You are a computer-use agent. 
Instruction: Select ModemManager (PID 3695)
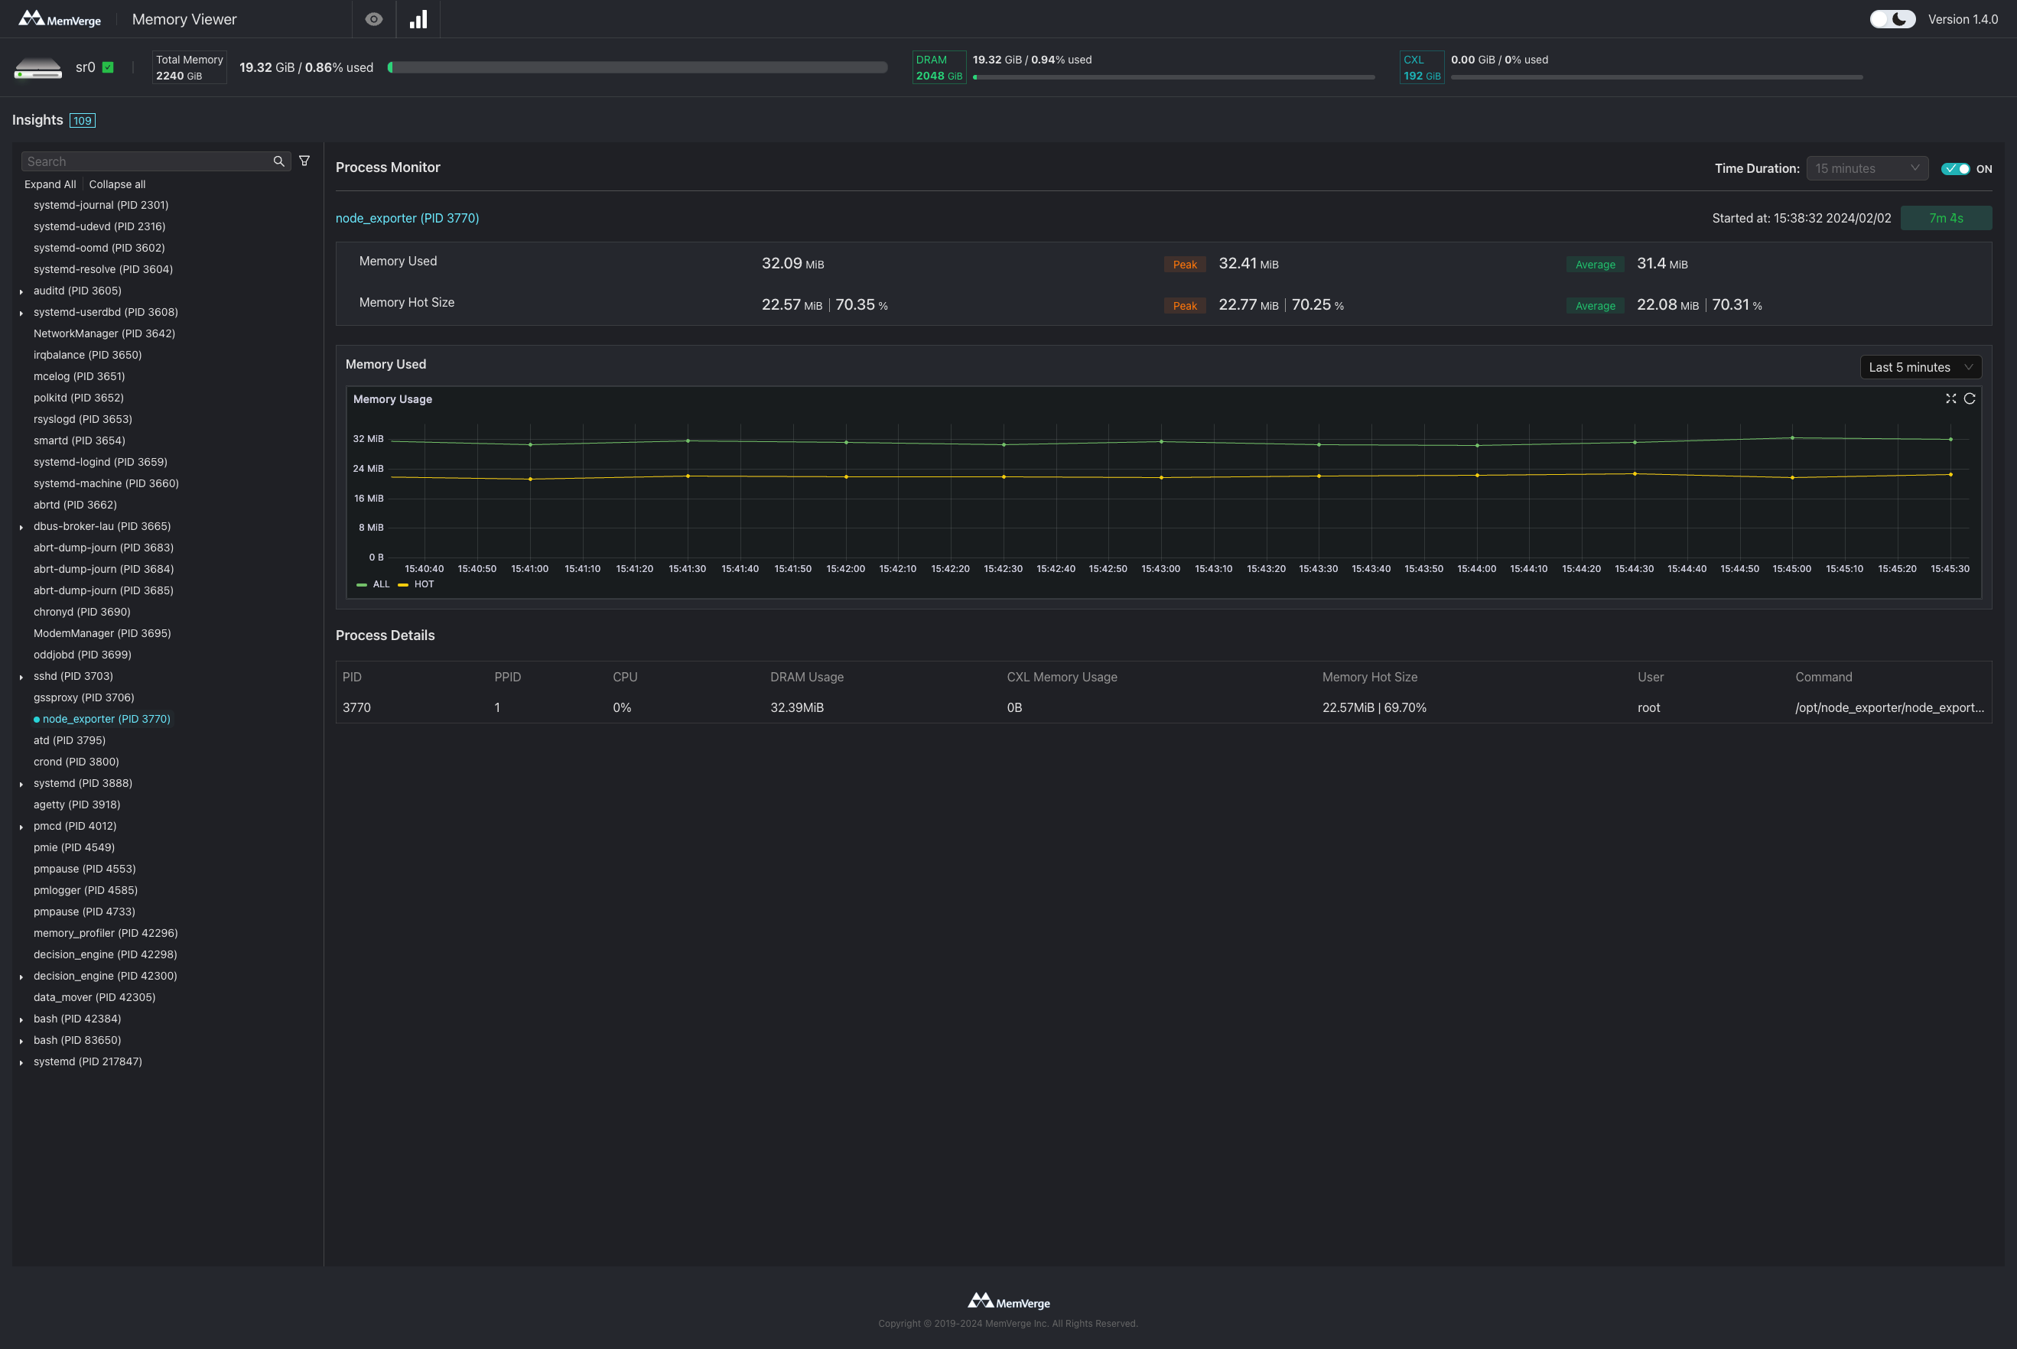click(x=102, y=633)
